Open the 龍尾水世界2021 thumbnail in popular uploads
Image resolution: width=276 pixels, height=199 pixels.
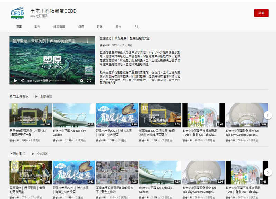[117, 115]
